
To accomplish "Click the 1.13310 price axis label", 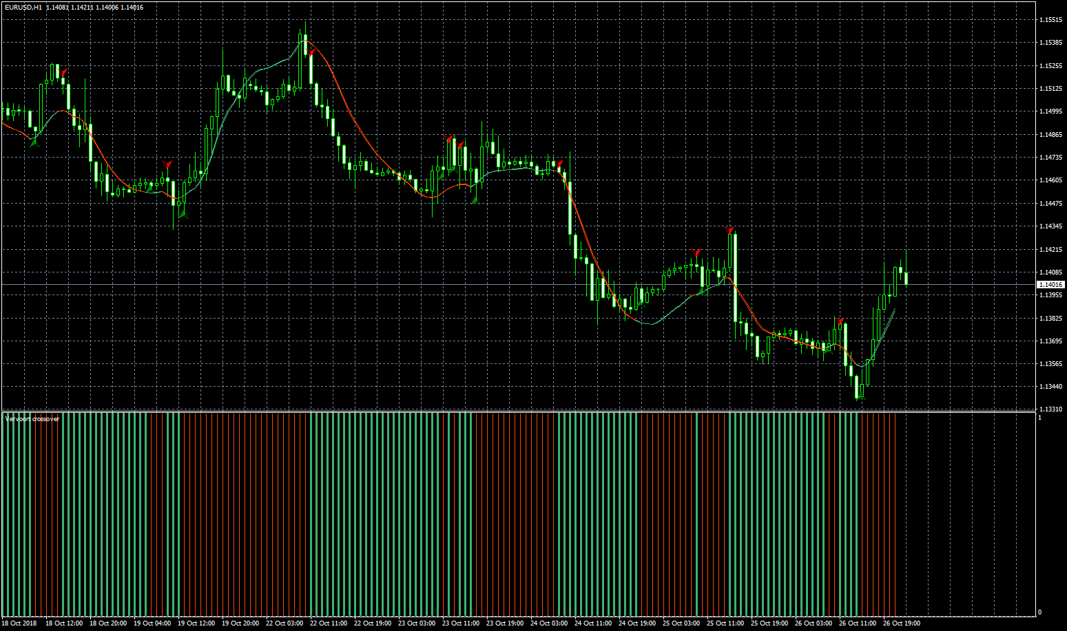I will click(1050, 409).
